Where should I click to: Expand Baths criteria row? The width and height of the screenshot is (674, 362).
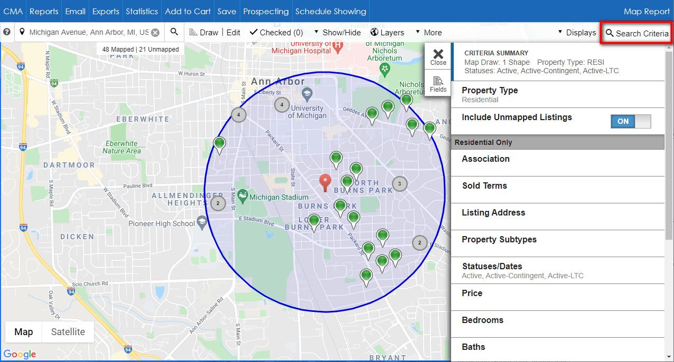pyautogui.click(x=557, y=350)
